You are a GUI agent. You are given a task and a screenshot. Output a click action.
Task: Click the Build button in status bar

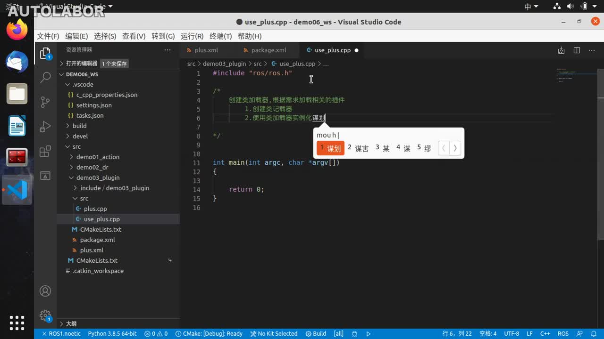coord(316,333)
